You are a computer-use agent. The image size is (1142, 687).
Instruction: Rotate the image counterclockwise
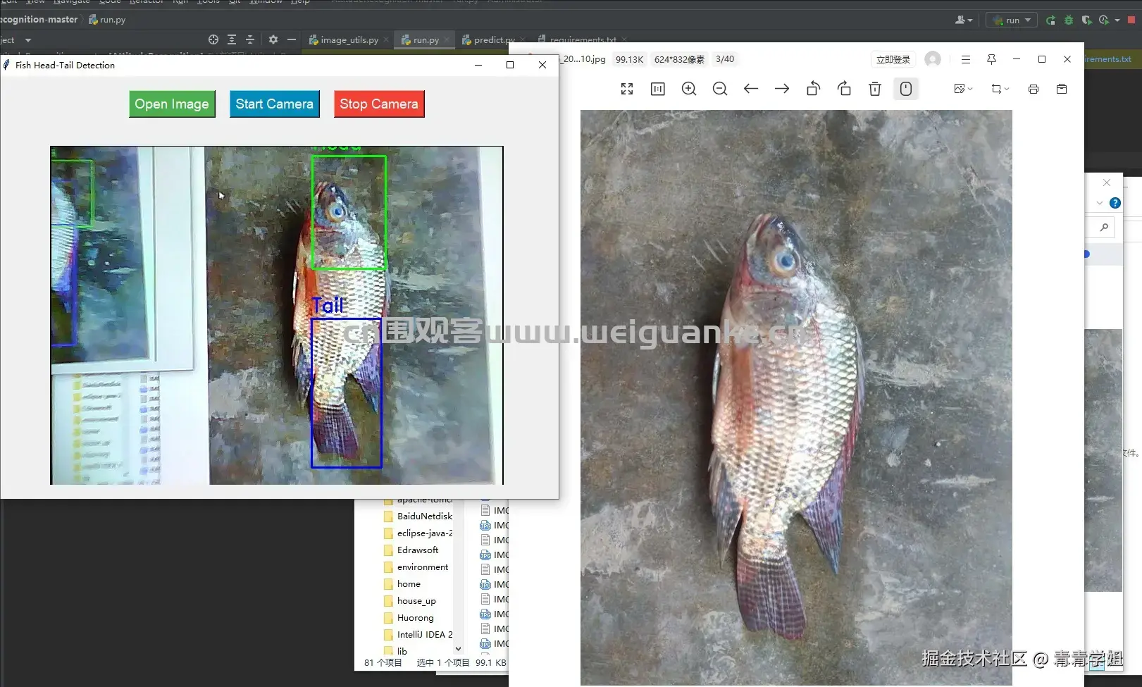coord(813,89)
